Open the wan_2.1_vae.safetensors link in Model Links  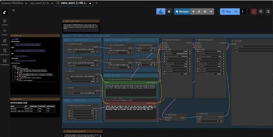(x=21, y=56)
